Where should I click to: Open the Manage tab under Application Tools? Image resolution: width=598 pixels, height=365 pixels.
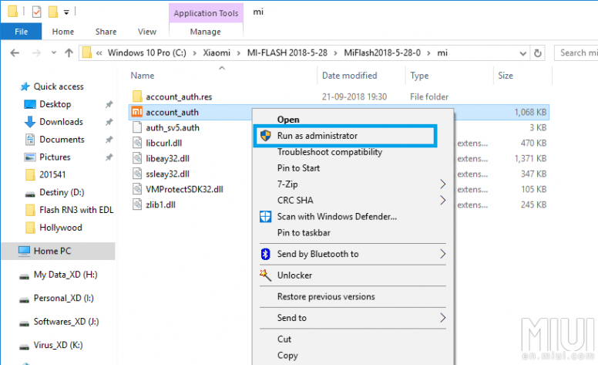tap(205, 32)
